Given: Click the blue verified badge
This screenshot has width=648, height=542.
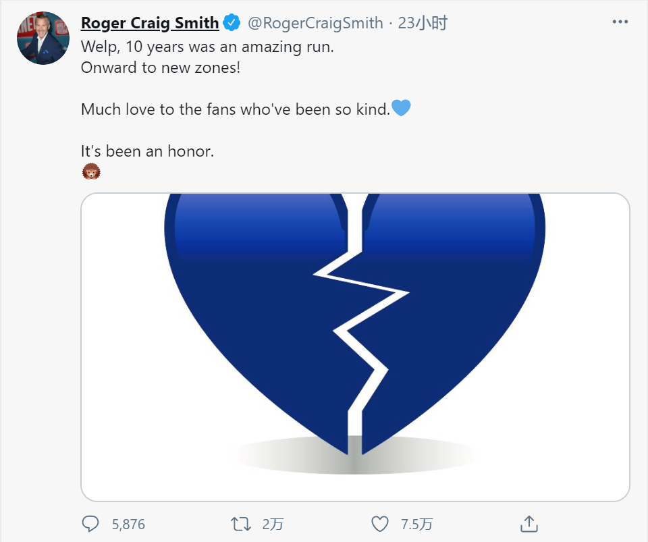Looking at the screenshot, I should pyautogui.click(x=232, y=23).
